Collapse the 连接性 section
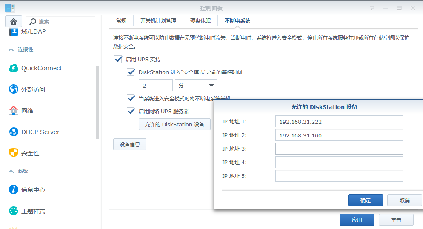Image resolution: width=423 pixels, height=229 pixels. 11,49
